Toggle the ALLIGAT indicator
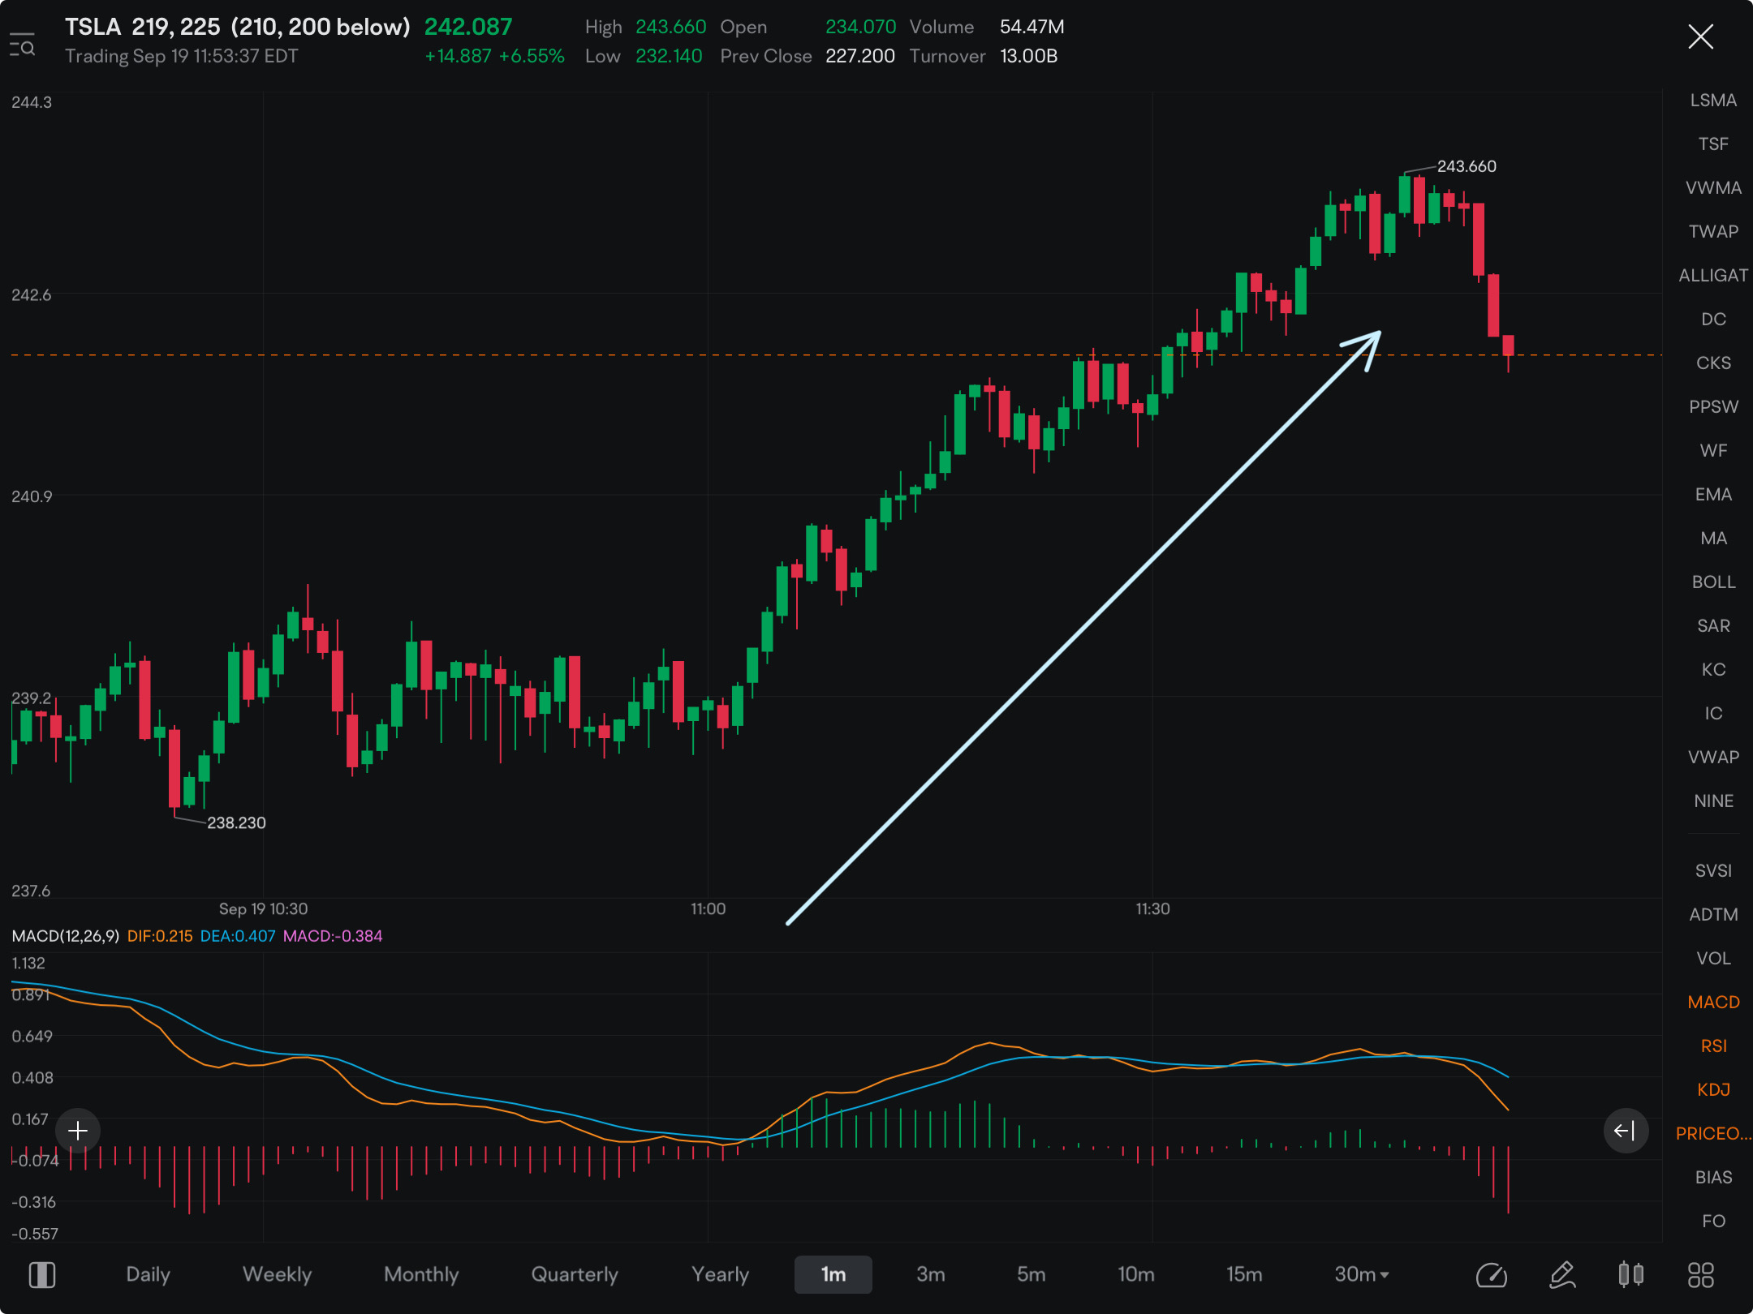Image resolution: width=1753 pixels, height=1314 pixels. pos(1713,276)
